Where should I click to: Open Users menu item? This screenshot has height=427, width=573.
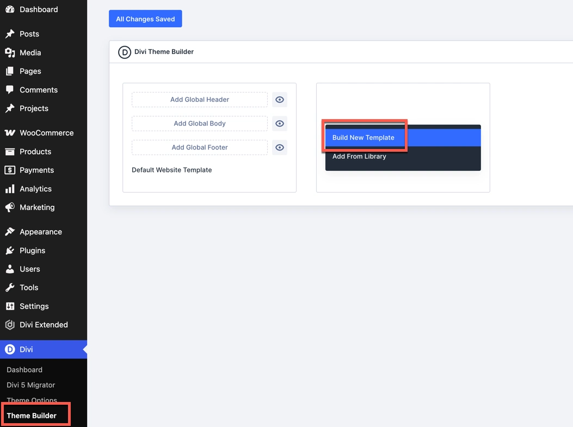(x=44, y=269)
